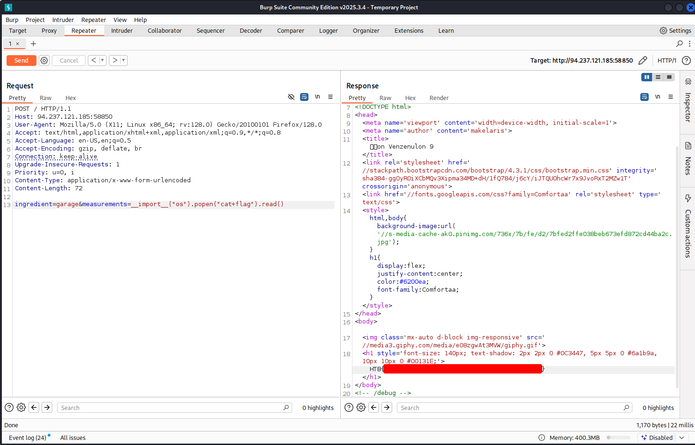Open Help menu
This screenshot has height=445, width=695.
tap(140, 20)
